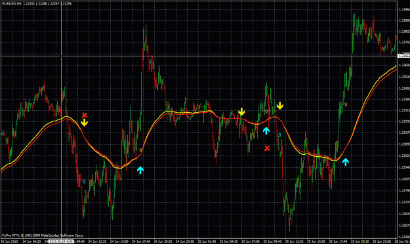The height and width of the screenshot is (244, 410).
Task: Click the EURUSD,M5 chart title text
Action: pos(12,4)
